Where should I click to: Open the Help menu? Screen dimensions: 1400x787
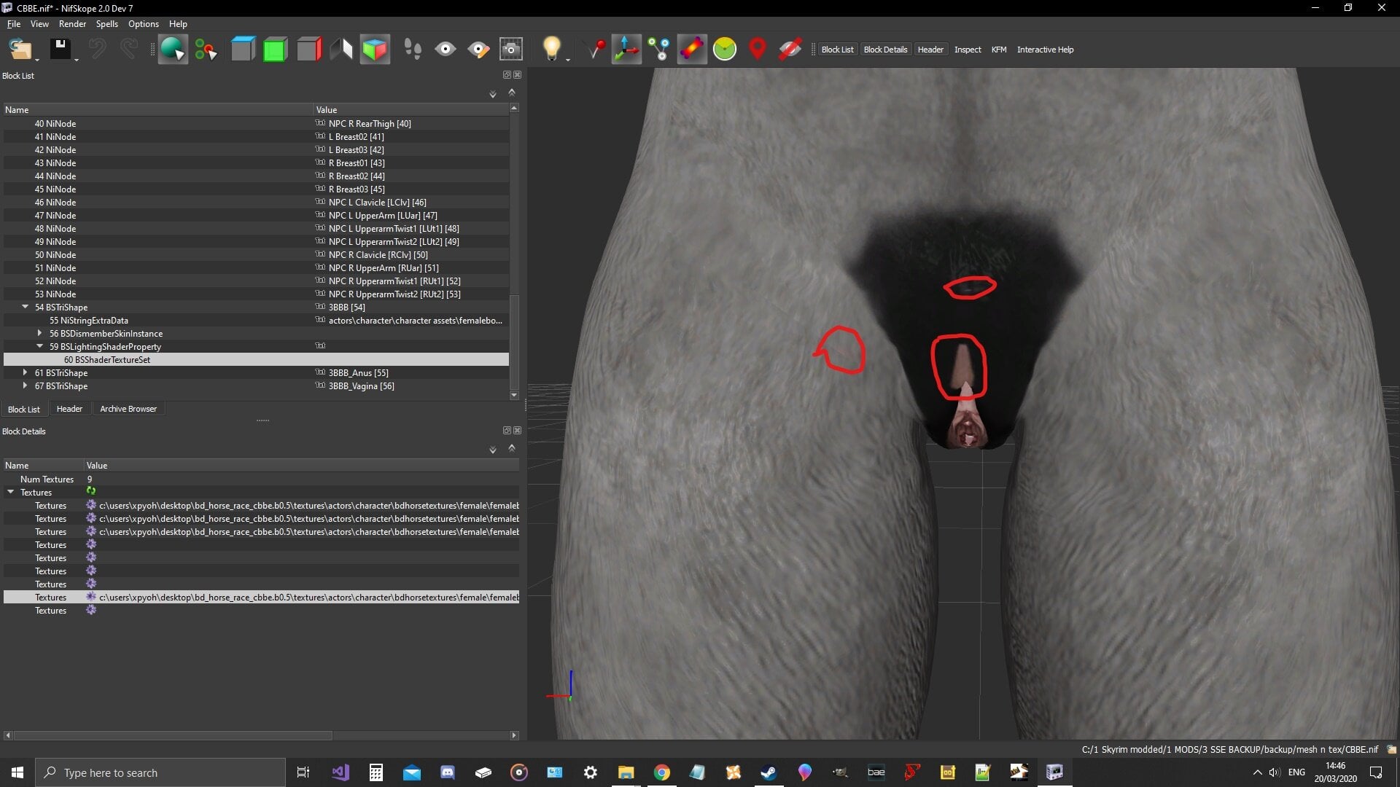pyautogui.click(x=178, y=24)
